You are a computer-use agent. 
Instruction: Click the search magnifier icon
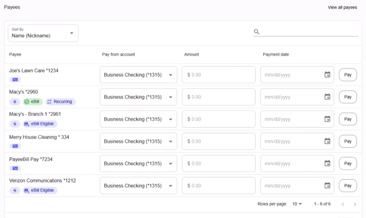(256, 32)
